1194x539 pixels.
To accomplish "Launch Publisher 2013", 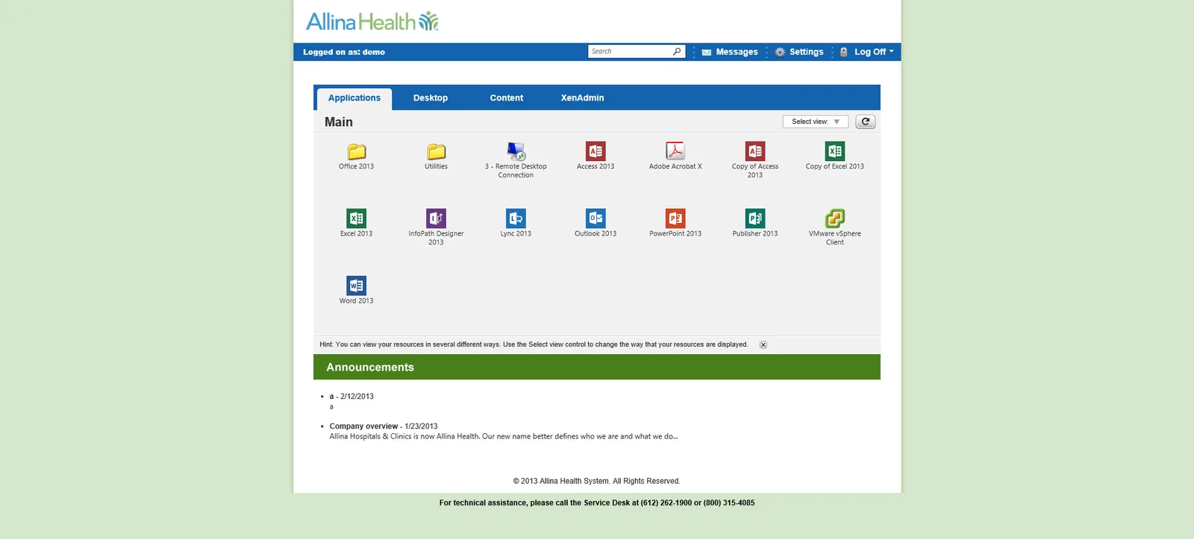I will click(x=755, y=218).
